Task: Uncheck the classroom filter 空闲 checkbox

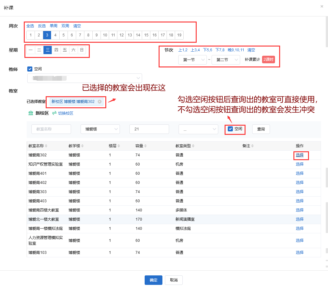Action: 231,129
